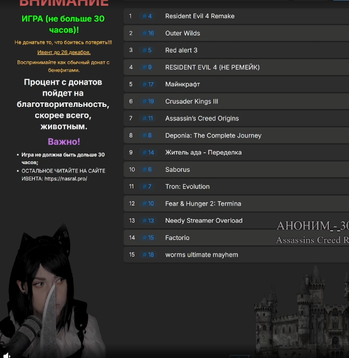
Task: Choose Fear & Hunger 2: Termina
Action: click(x=236, y=204)
